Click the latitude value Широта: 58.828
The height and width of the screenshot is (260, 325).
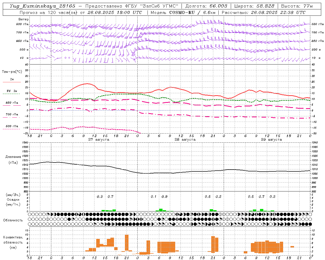[x=254, y=6]
